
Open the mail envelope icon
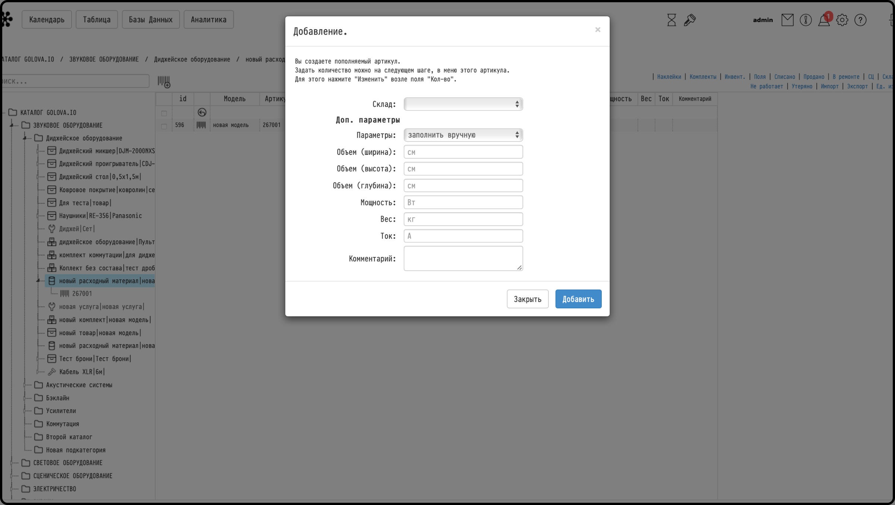(787, 20)
